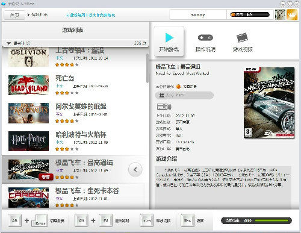This screenshot has height=233, width=301.
Task: Click the keyboard control icon in details
Action: point(164,107)
